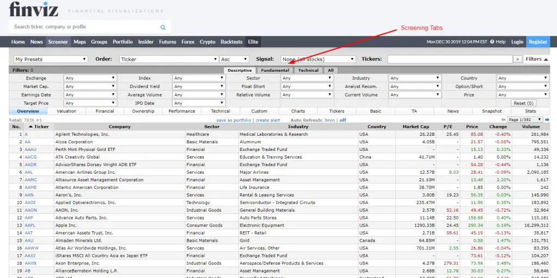Click the Help question mark icon
Viewport: 557px width, 278px height.
(492, 42)
